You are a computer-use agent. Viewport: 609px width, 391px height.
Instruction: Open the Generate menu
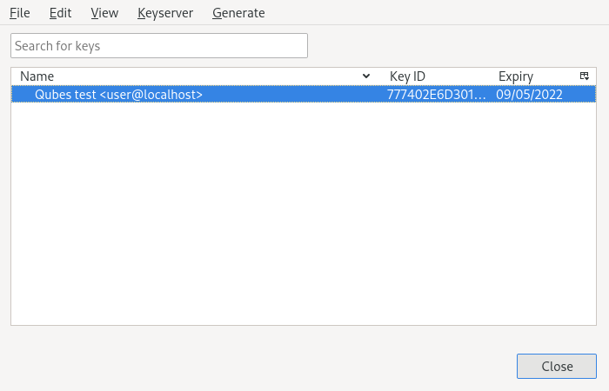[238, 13]
